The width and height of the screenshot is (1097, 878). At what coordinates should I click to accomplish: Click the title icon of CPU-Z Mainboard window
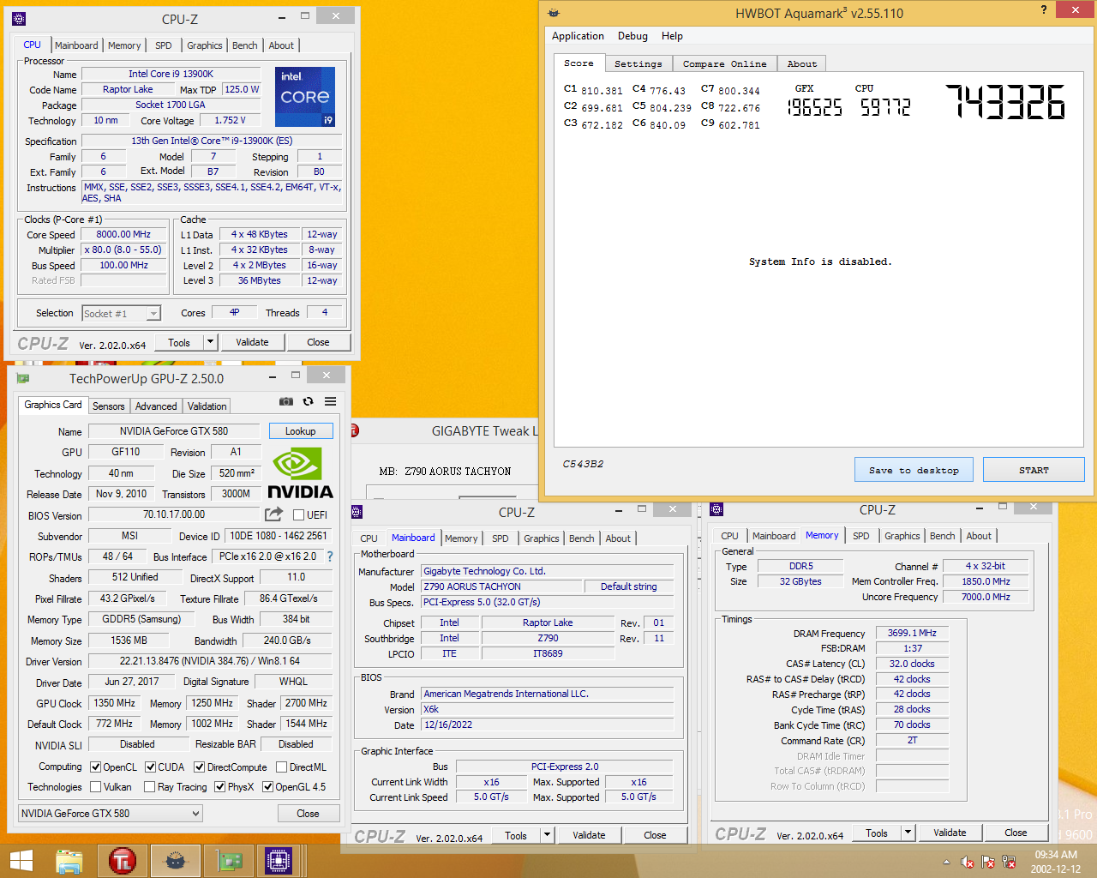tap(357, 512)
